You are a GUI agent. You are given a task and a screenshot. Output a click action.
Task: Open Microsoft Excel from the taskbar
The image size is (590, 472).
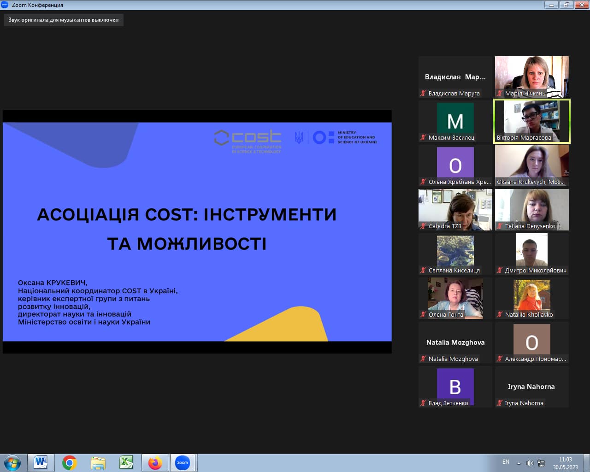click(126, 462)
